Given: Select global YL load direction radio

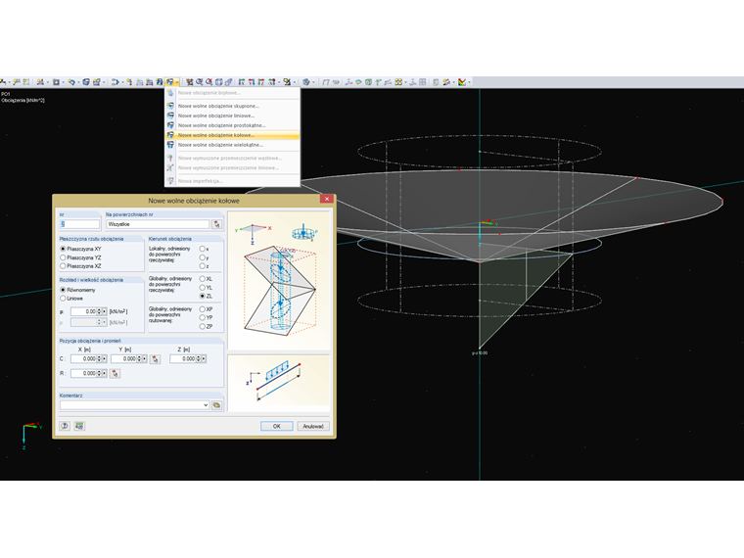Looking at the screenshot, I should [202, 288].
